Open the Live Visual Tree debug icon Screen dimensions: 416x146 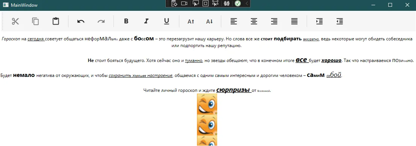[174, 3]
